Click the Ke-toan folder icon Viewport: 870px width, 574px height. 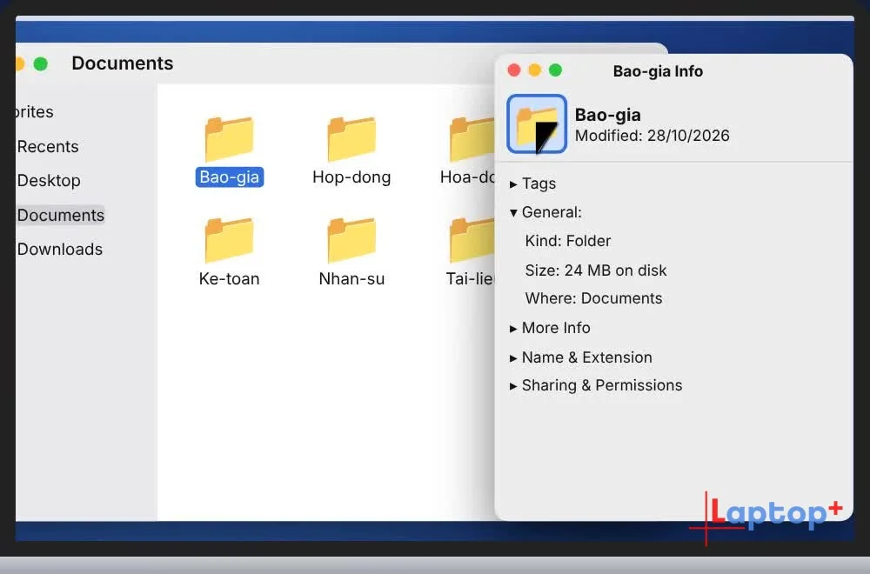(229, 239)
